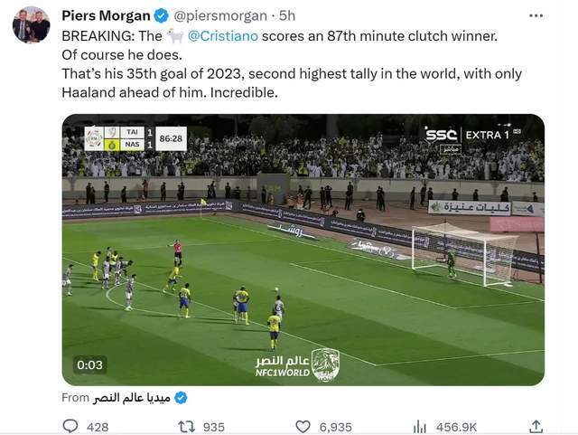
Task: Play the embedded football video
Action: (303, 250)
